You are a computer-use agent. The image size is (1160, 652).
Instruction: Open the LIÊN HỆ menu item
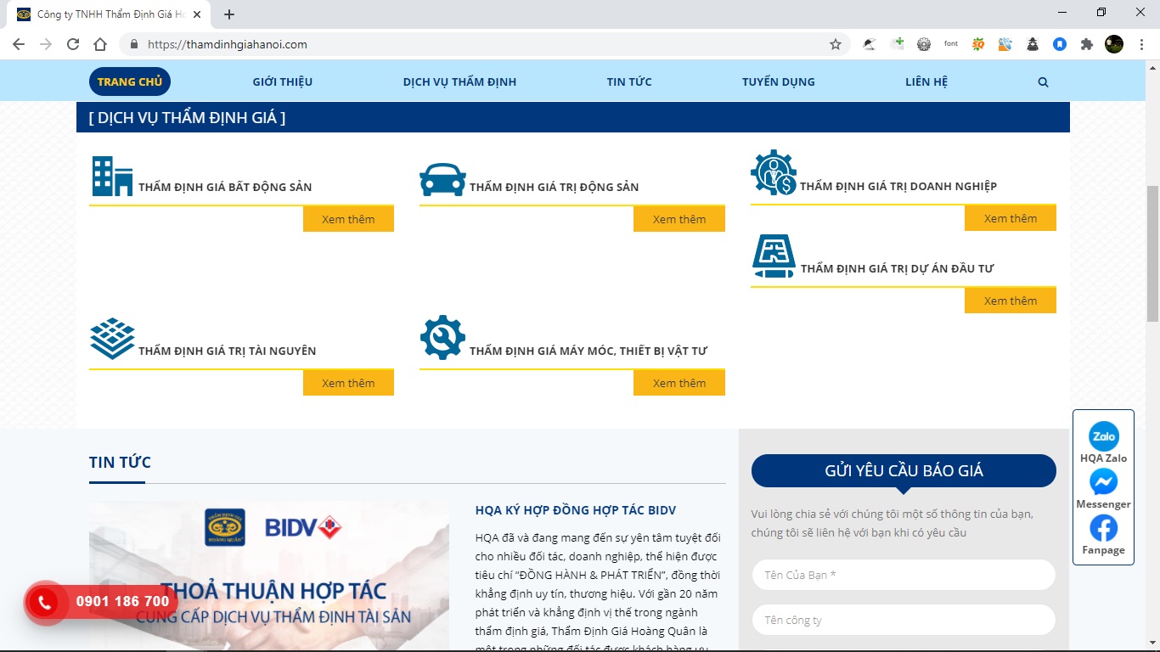926,81
